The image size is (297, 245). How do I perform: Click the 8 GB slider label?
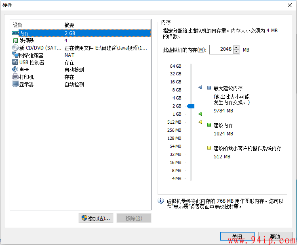(x=177, y=90)
